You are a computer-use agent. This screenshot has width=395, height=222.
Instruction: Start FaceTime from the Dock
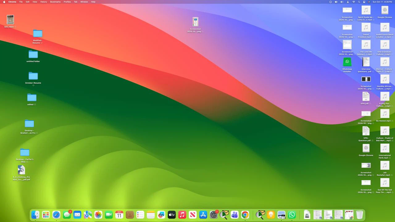[109, 215]
